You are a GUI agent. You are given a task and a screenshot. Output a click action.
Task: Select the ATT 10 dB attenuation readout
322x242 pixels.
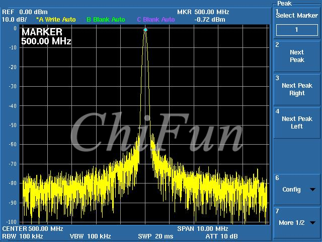222,236
